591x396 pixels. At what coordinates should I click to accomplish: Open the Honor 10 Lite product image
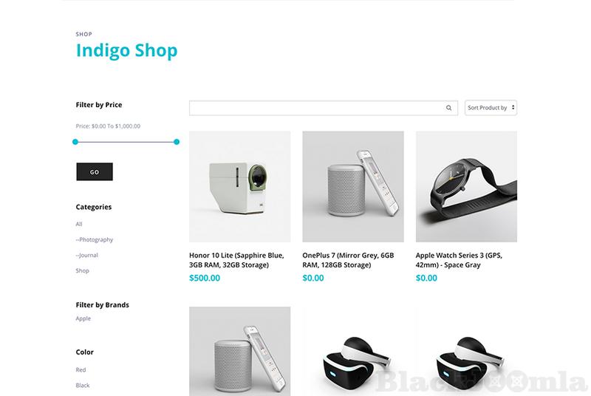click(239, 186)
